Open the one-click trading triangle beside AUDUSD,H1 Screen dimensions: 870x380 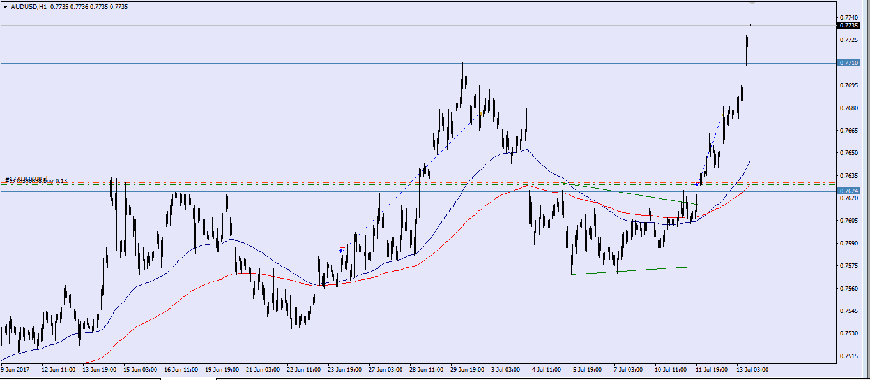[5, 6]
